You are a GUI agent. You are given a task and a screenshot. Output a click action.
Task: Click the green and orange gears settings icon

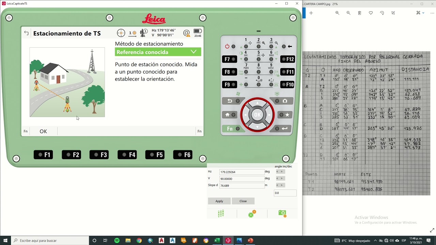pos(252,214)
